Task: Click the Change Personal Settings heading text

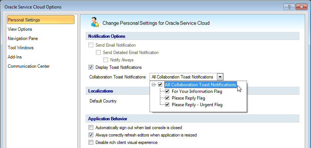Action: point(156,23)
